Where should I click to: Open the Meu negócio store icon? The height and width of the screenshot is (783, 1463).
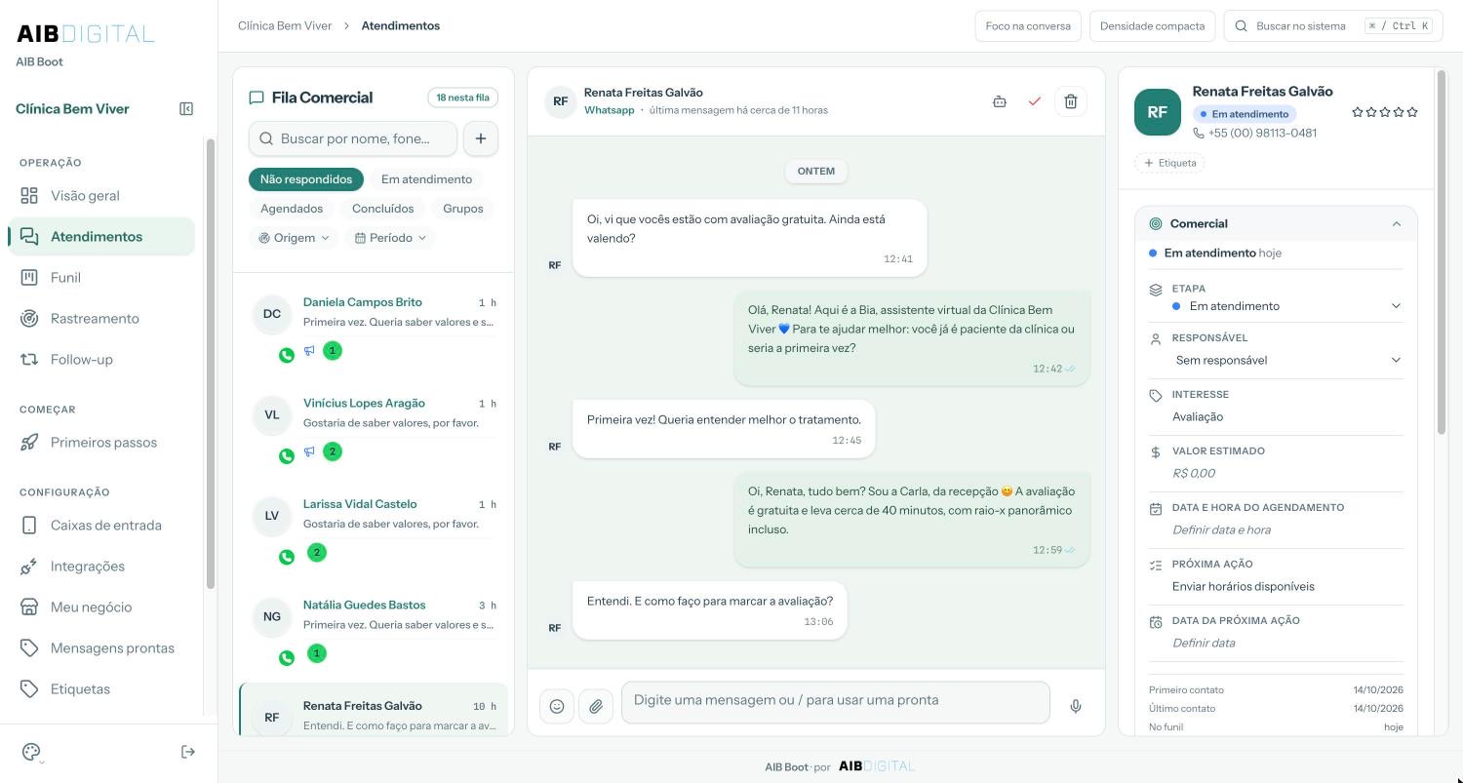coord(29,607)
